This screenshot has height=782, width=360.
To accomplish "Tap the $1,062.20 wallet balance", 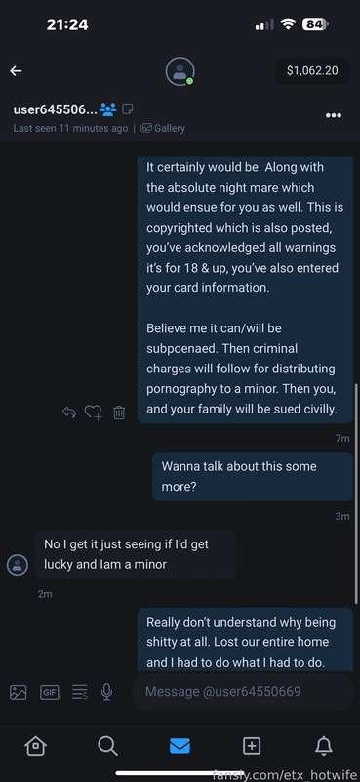I will [313, 70].
